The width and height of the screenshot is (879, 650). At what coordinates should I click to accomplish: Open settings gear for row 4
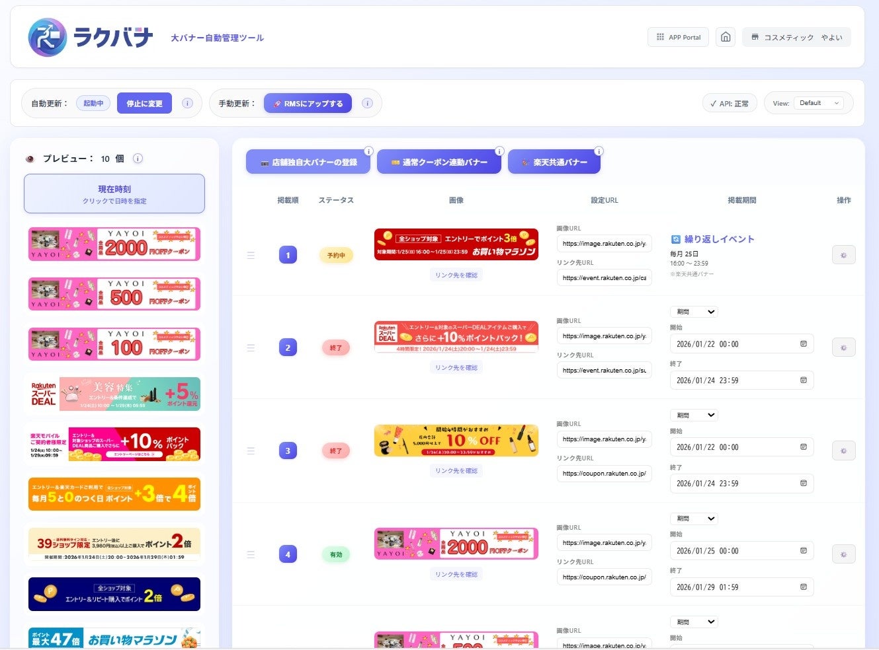(843, 554)
